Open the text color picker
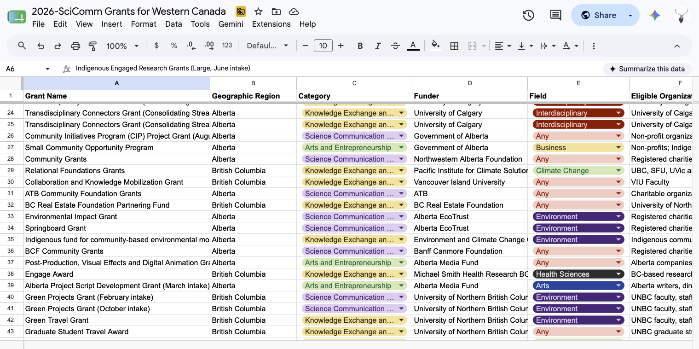Image resolution: width=699 pixels, height=349 pixels. point(413,46)
